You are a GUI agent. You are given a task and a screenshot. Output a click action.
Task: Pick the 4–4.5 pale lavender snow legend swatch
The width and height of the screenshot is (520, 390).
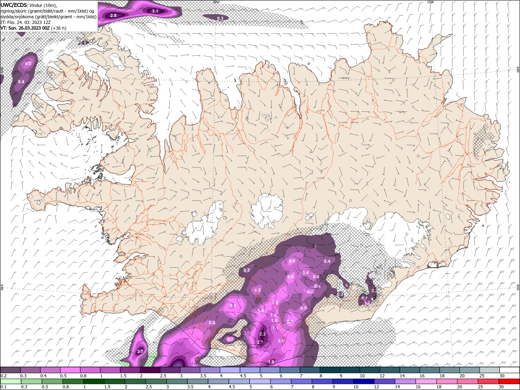(230, 370)
